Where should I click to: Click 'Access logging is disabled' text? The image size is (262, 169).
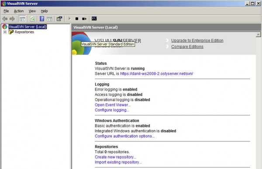(x=118, y=95)
